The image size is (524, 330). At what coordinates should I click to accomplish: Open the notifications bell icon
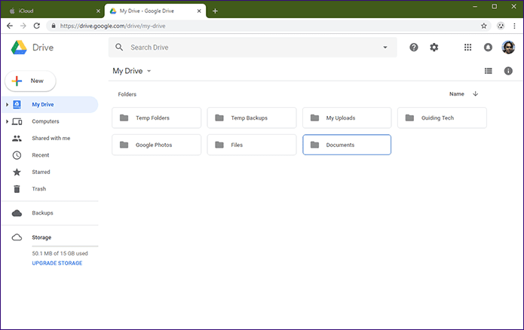tap(488, 47)
